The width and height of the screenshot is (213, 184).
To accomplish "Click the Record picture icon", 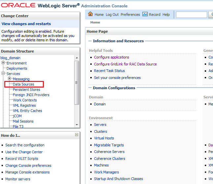I will pyautogui.click(x=145, y=14).
